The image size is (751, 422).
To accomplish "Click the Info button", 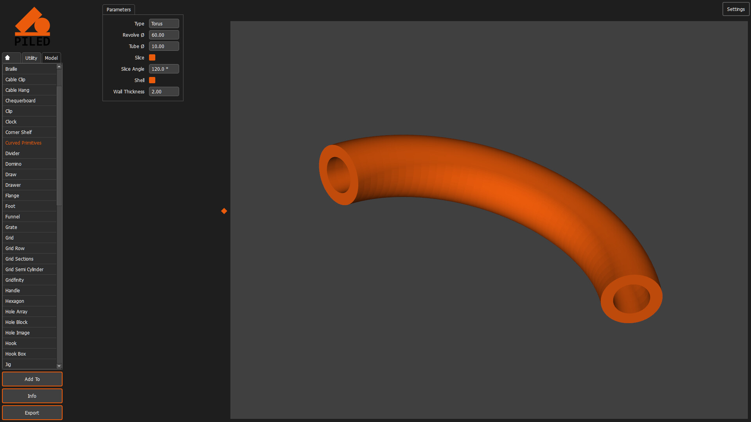I will point(32,396).
